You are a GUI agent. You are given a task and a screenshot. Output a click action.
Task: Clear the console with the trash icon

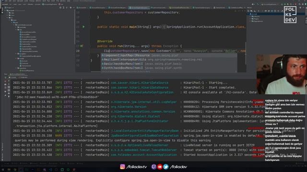(9, 97)
